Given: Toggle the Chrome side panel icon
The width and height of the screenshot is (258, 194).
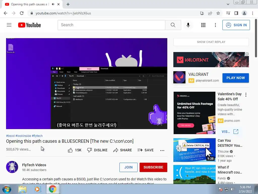Looking at the screenshot, I should [236, 13].
